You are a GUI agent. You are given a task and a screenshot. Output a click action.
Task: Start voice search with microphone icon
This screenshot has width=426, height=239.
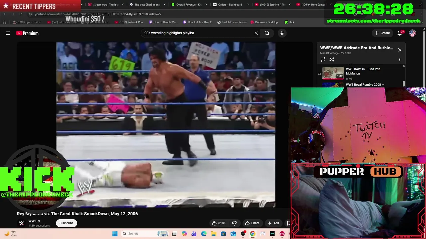pos(282,33)
